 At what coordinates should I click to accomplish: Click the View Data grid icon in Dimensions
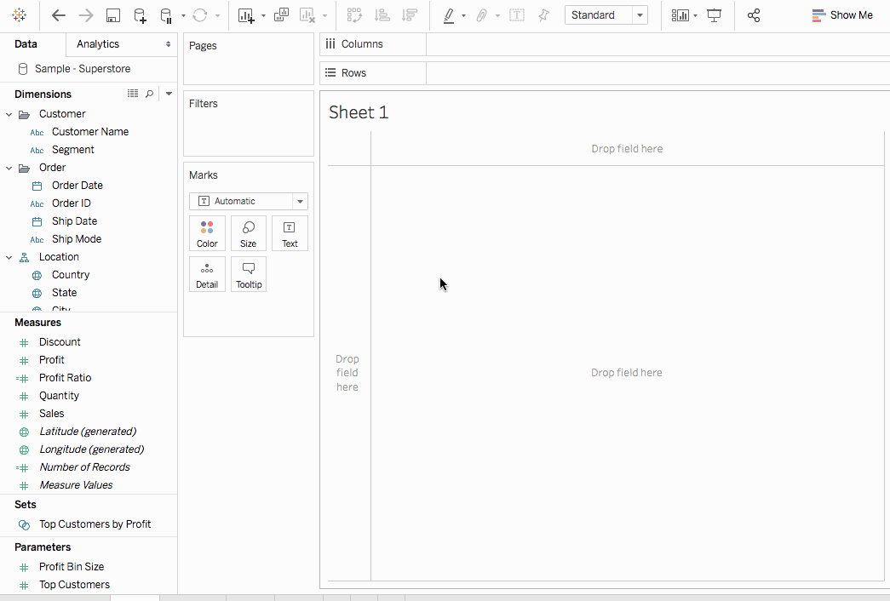133,94
